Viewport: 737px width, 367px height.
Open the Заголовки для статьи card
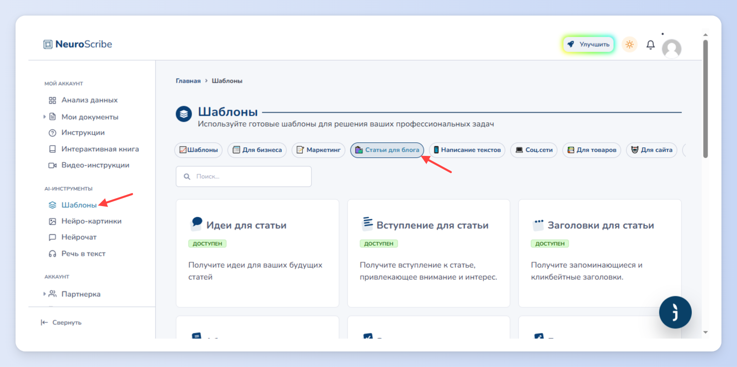click(x=600, y=253)
